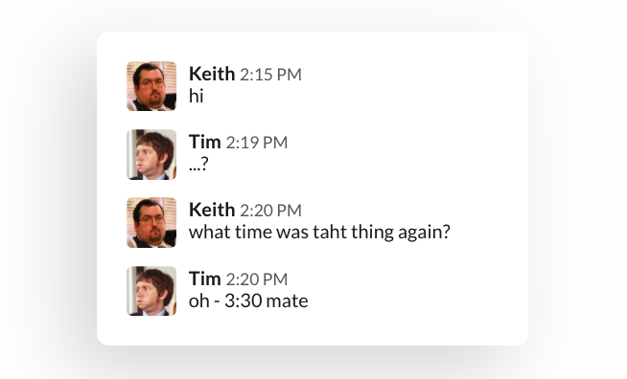Viewport: 627px width, 379px height.
Task: Select the '...?' message text
Action: coord(198,165)
